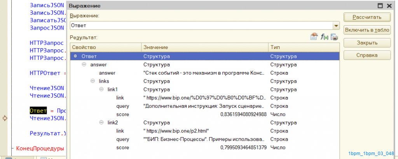398x159 pixels.
Task: Open the expression history dropdown
Action: [x=336, y=26]
